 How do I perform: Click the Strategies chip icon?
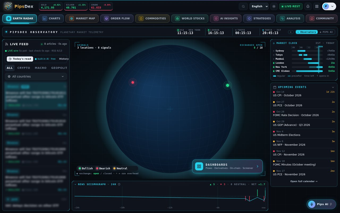tap(249, 19)
